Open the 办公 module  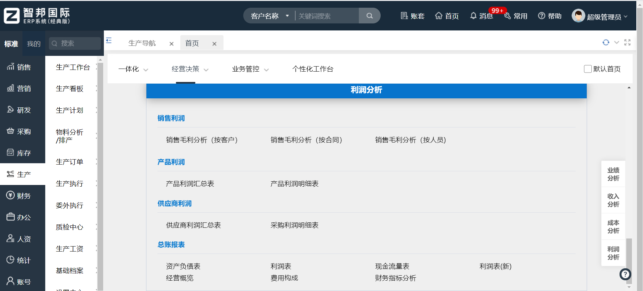coord(22,217)
